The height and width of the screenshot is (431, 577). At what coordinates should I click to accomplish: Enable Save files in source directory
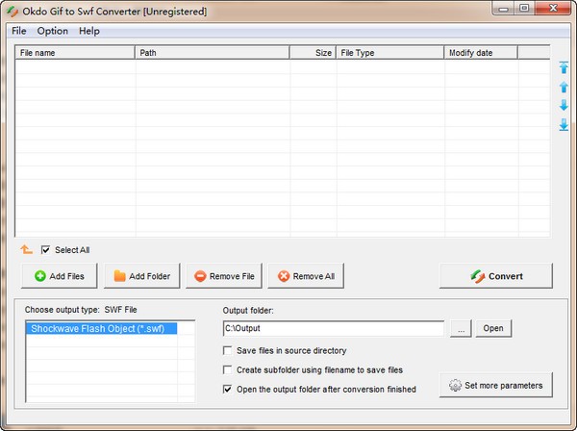click(x=228, y=351)
